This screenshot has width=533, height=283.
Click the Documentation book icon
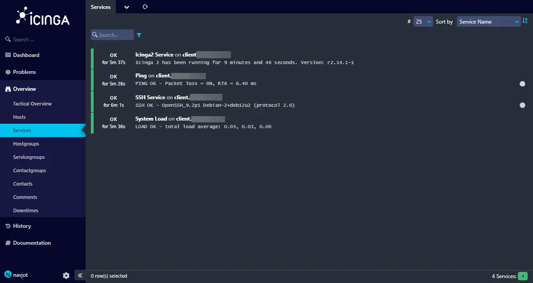click(x=8, y=243)
